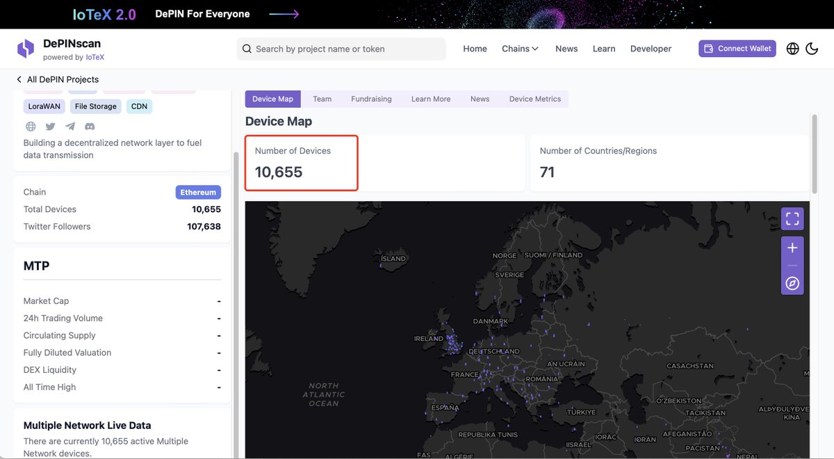Click the back arrow beside All DePIN Projects
This screenshot has height=459, width=834.
point(19,79)
